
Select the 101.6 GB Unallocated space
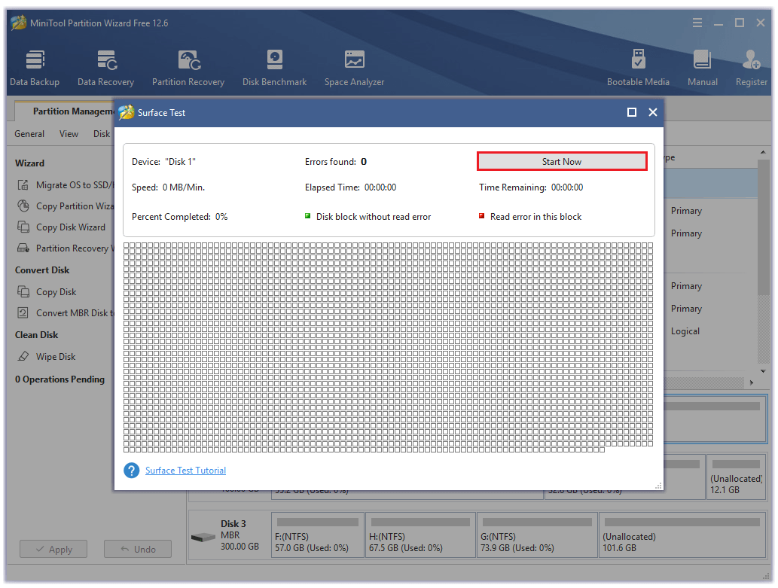click(x=682, y=535)
